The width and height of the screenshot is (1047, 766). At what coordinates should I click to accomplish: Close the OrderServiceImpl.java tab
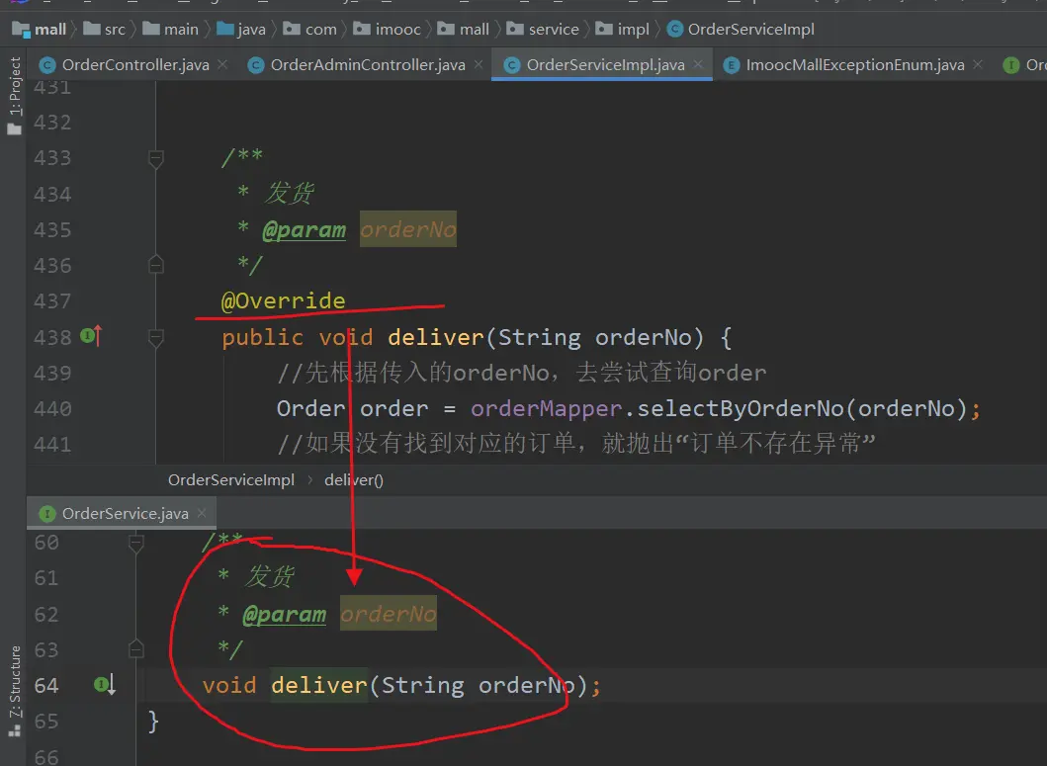point(699,65)
